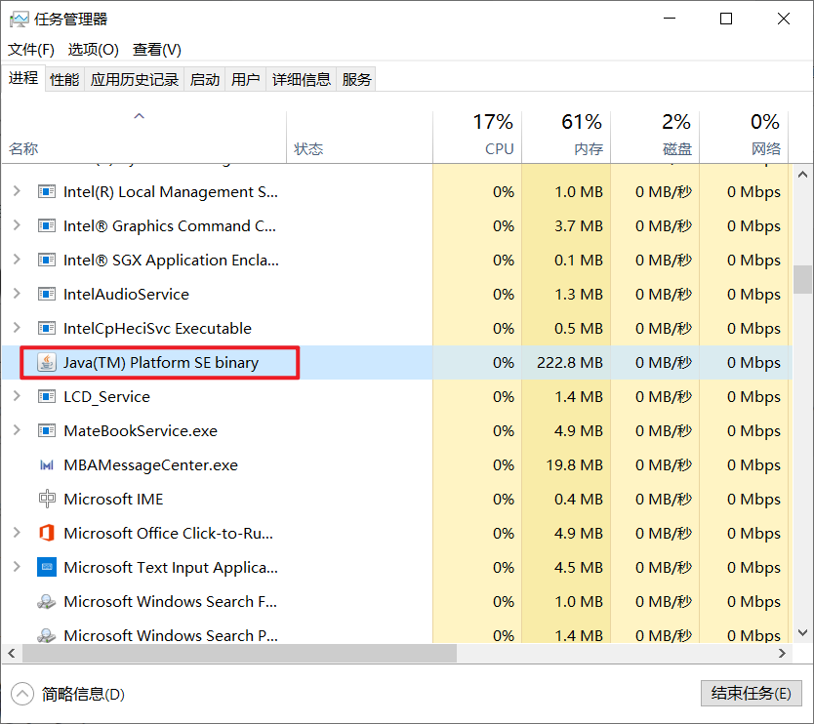Click the 1.3 MB memory value
814x724 pixels.
coord(579,295)
